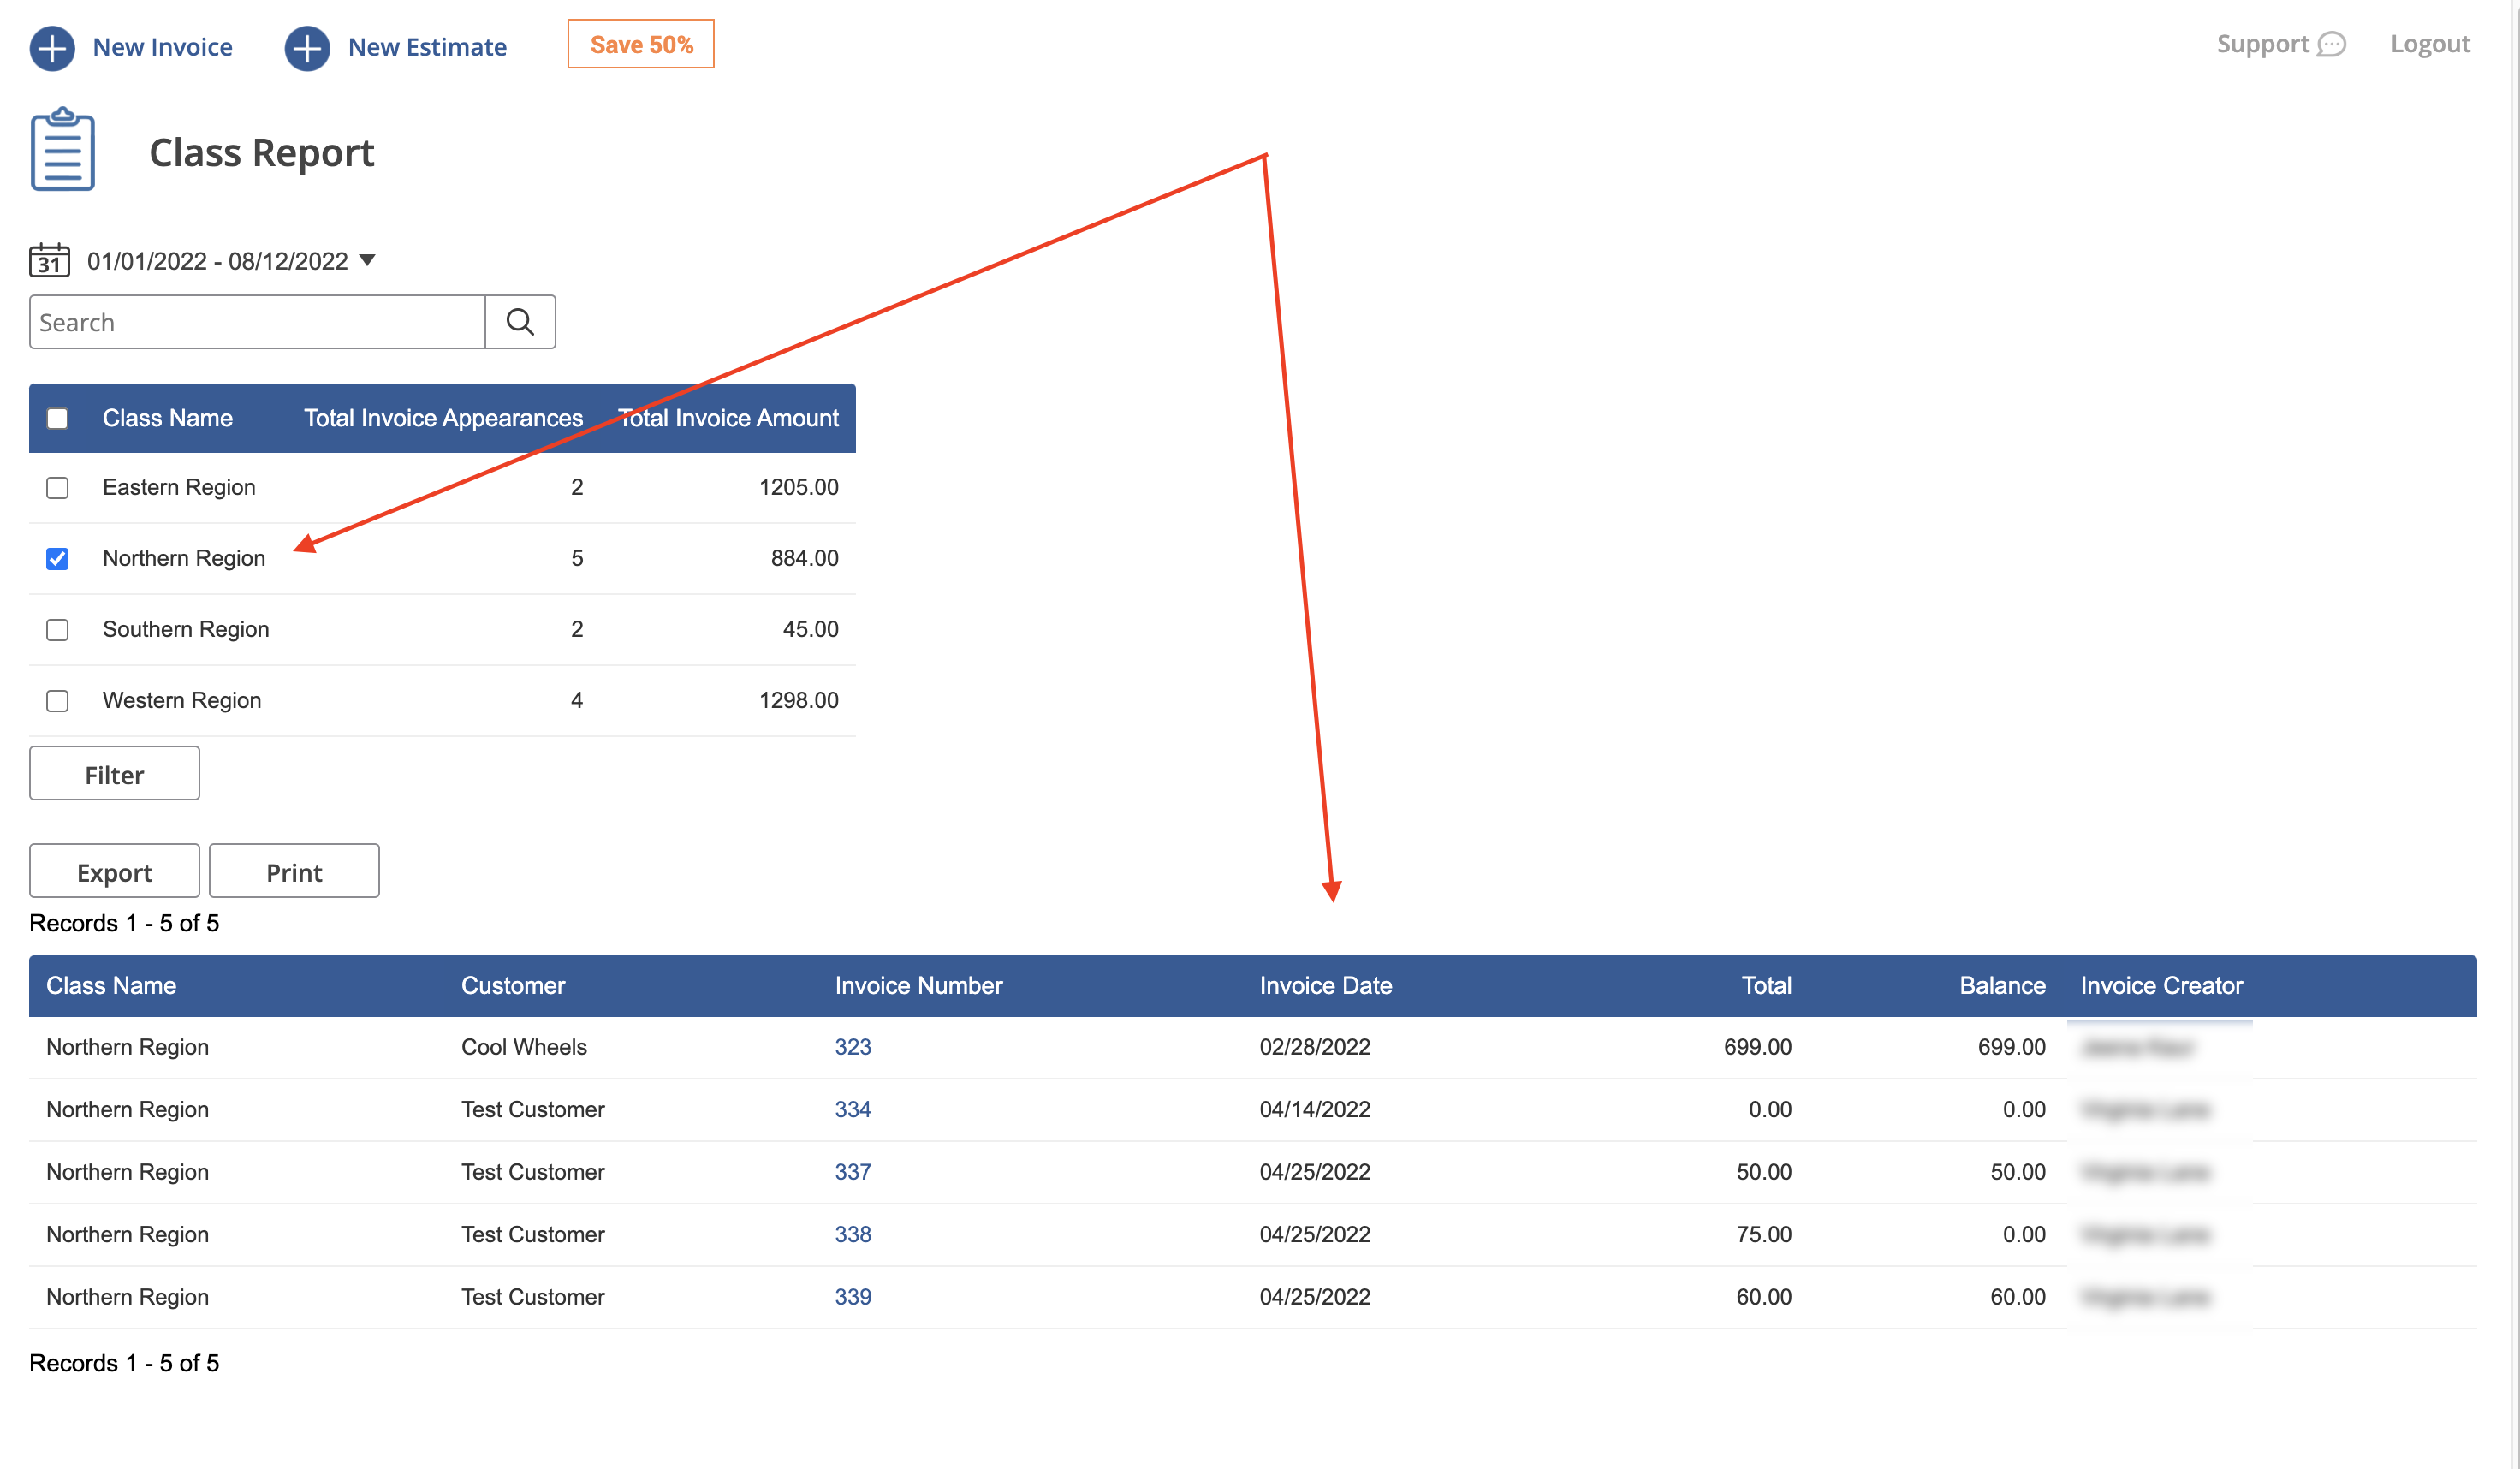Open invoice number 334
The image size is (2520, 1469).
click(853, 1109)
